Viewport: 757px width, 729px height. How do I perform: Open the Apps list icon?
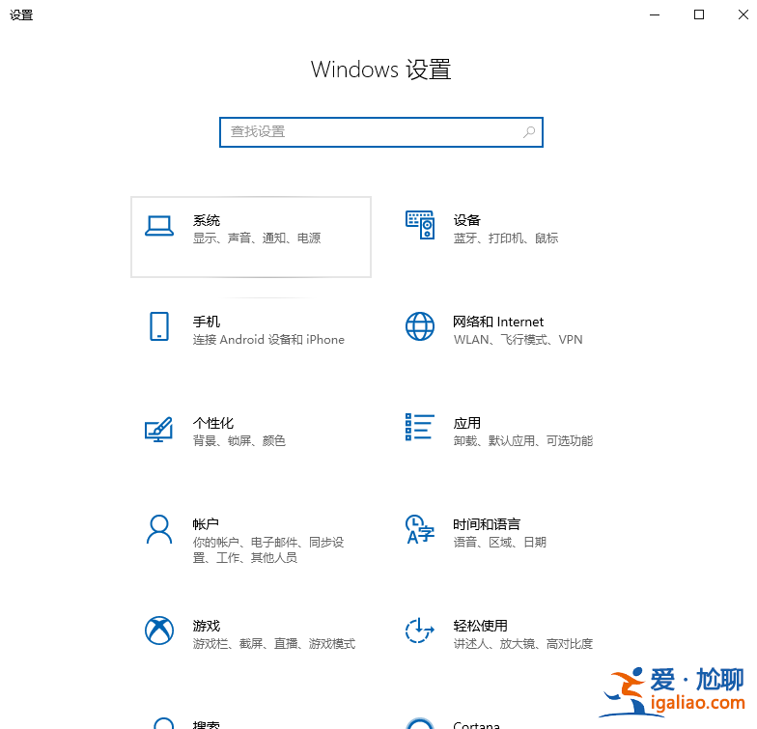tap(419, 427)
